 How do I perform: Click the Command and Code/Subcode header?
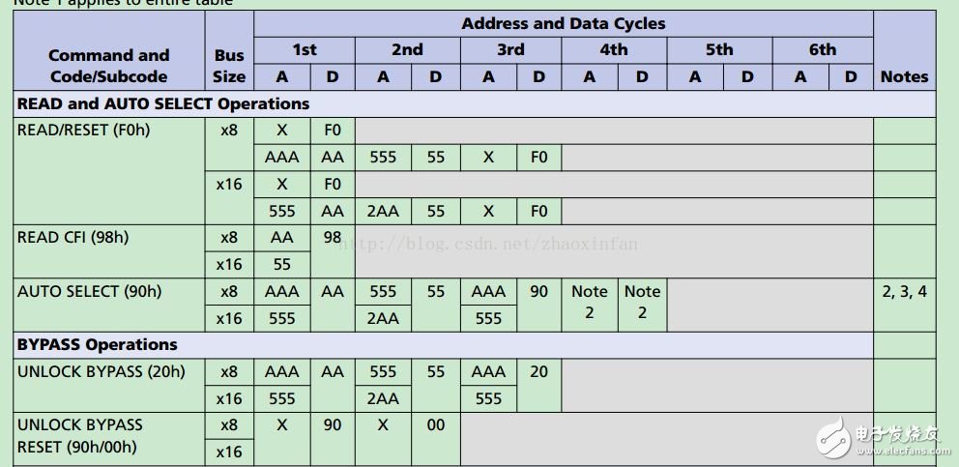108,66
